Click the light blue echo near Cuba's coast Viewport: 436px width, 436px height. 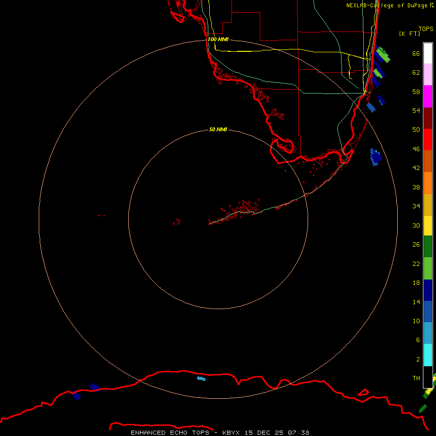tap(201, 378)
